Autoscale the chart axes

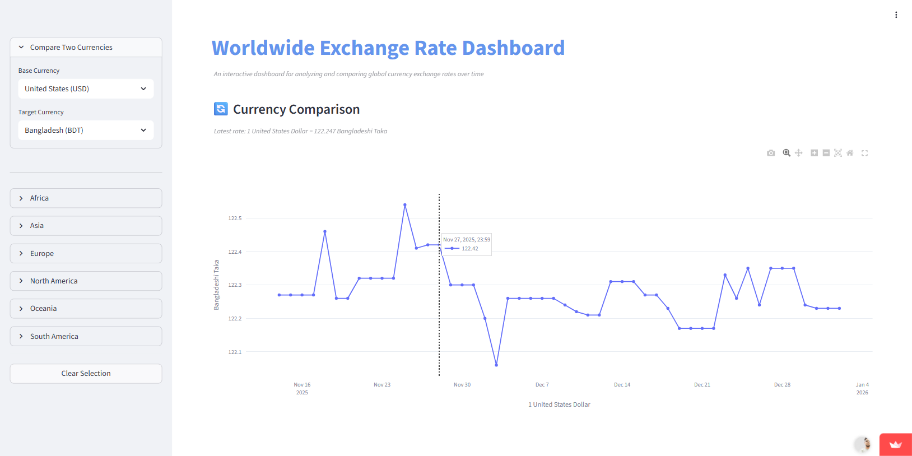point(838,153)
